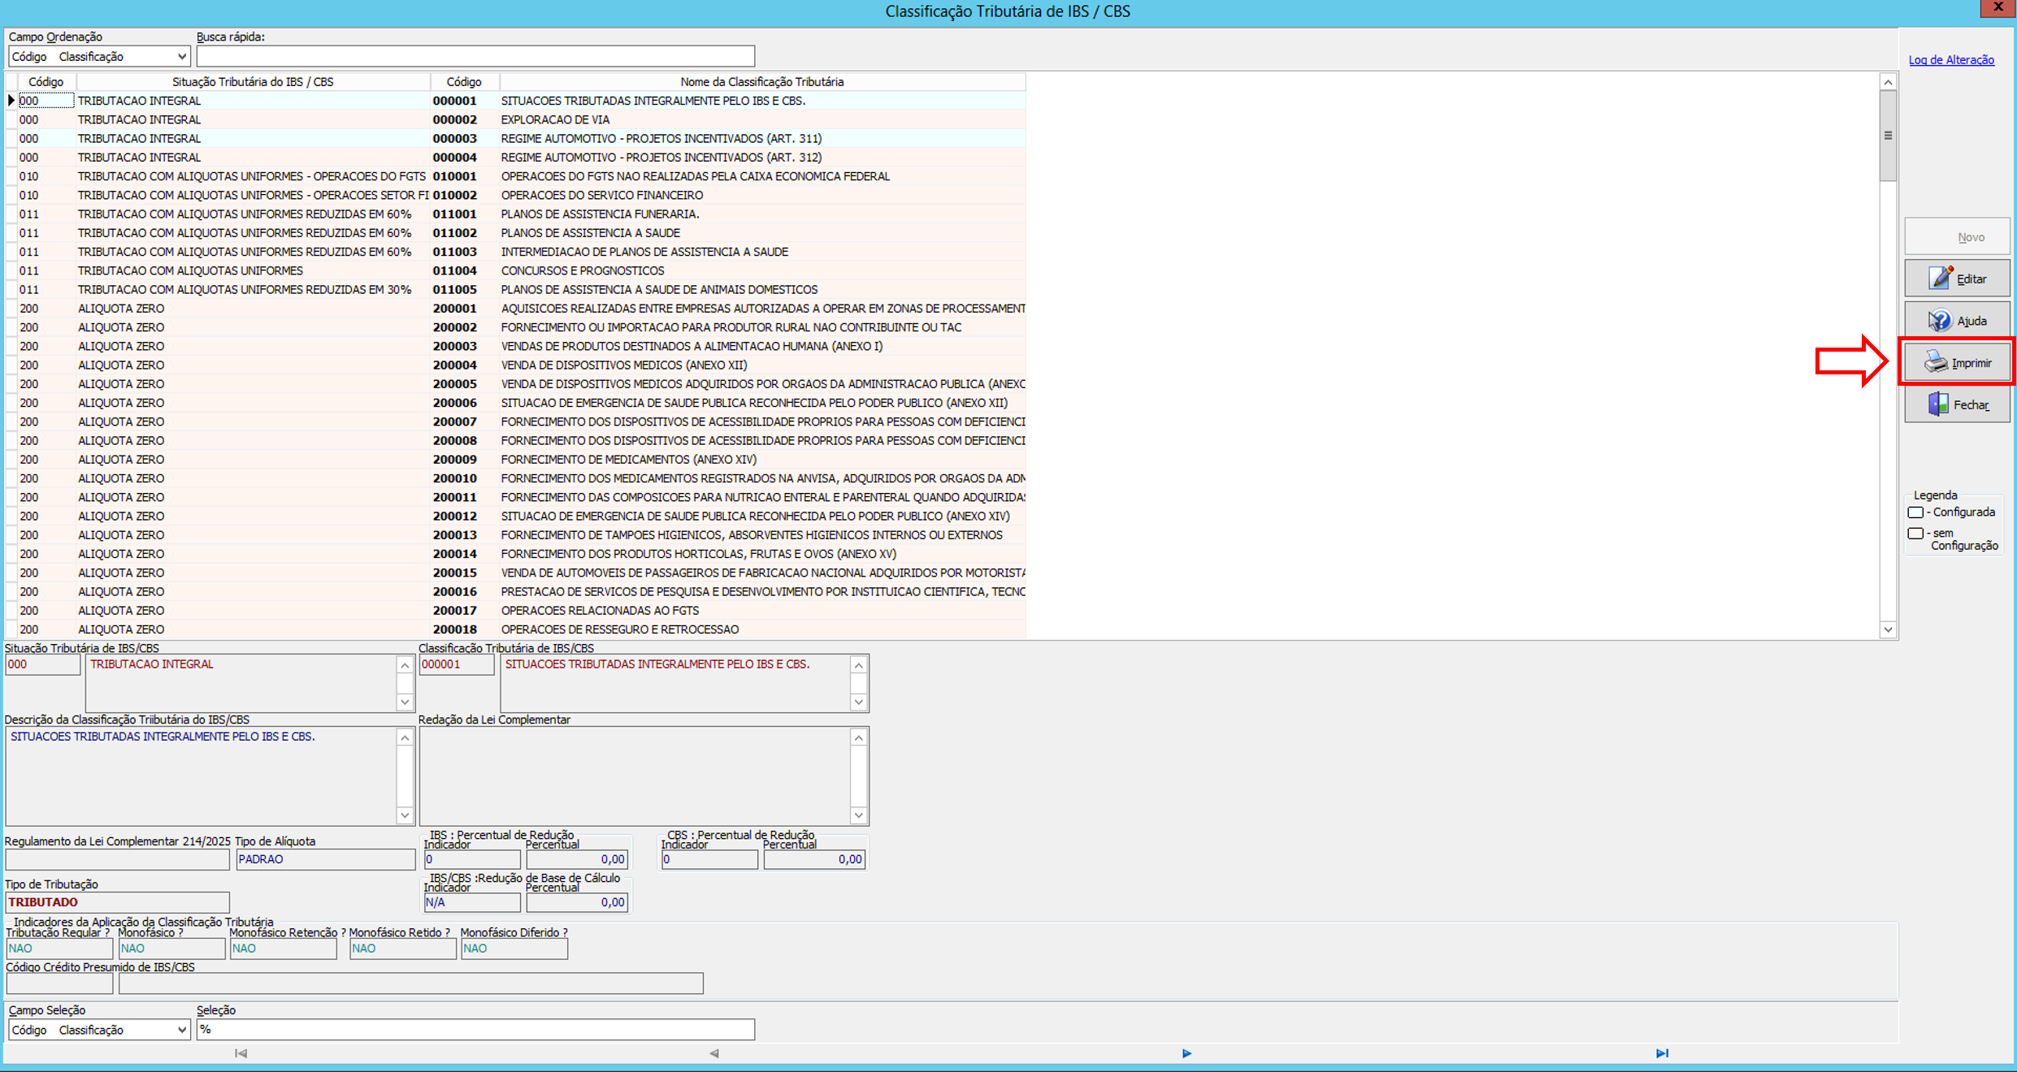Open the Campo Ordenação dropdown

pyautogui.click(x=181, y=57)
